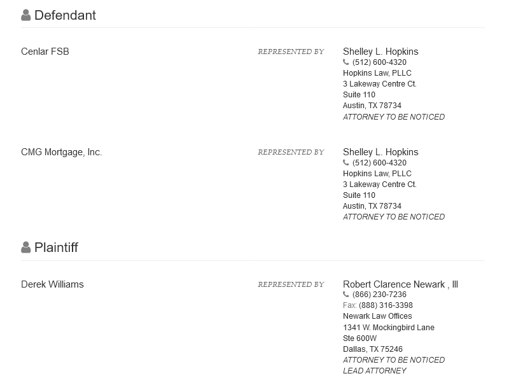Click the fax number (888) 316-3398
This screenshot has width=523, height=390.
pyautogui.click(x=386, y=305)
